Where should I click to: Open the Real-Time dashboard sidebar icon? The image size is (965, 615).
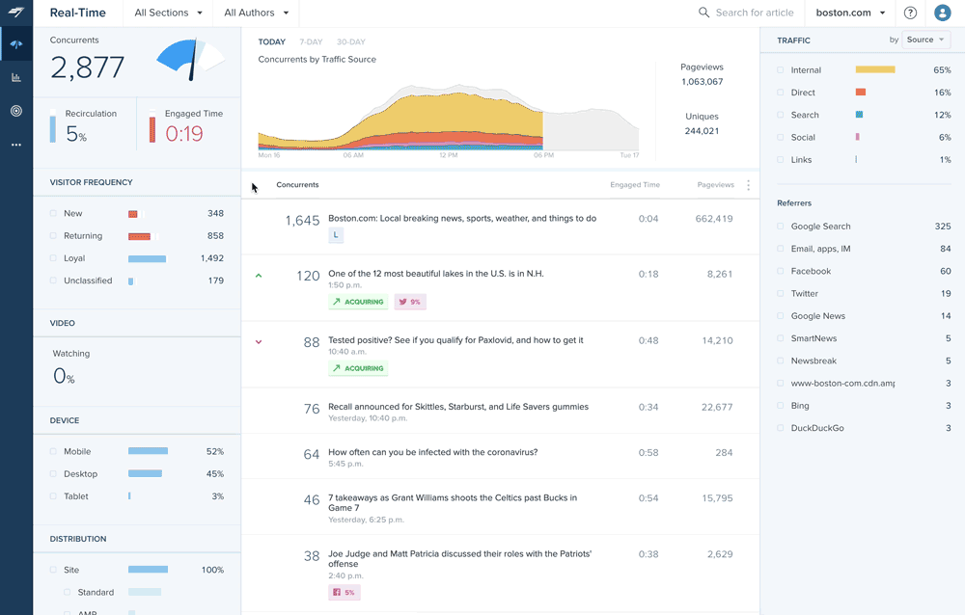(16, 44)
